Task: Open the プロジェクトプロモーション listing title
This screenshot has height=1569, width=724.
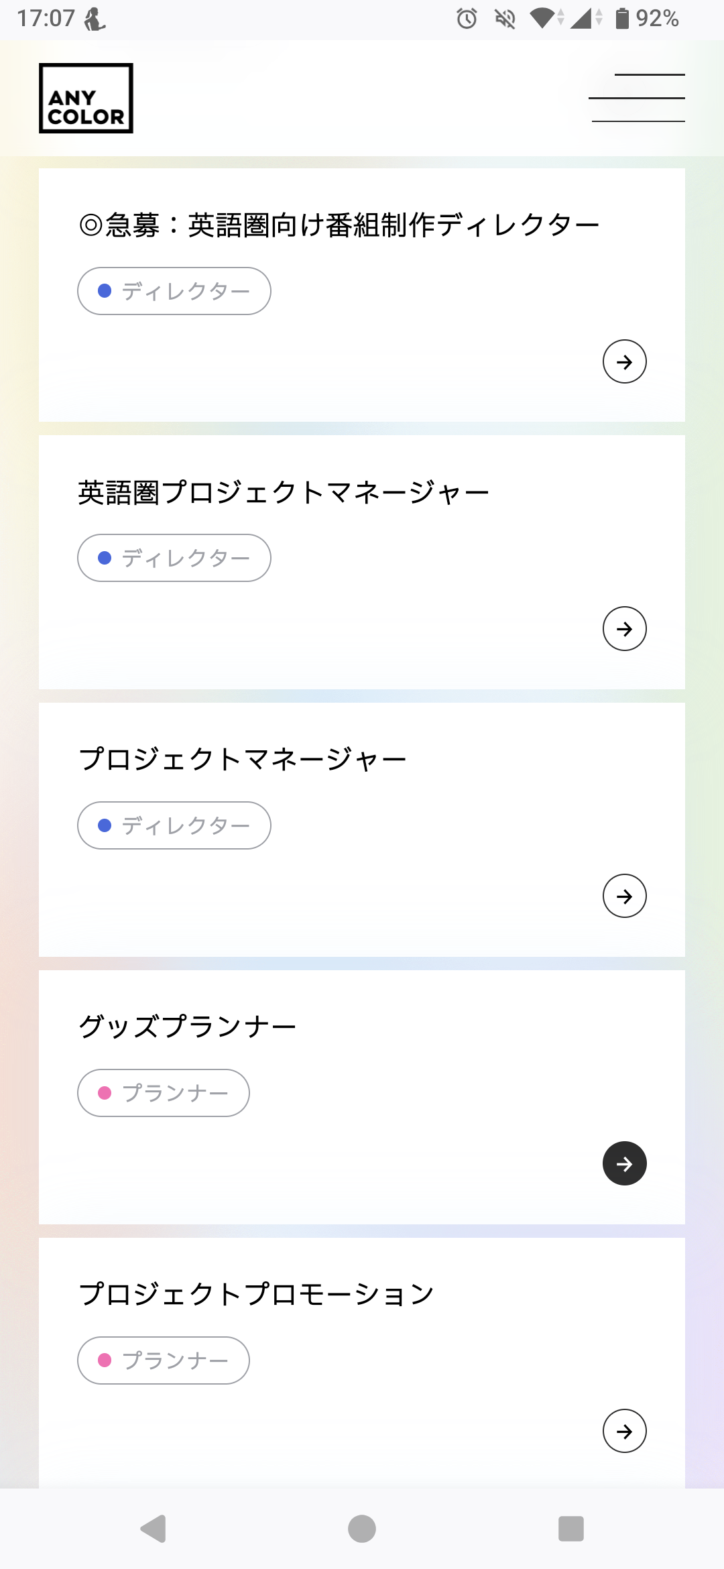Action: pyautogui.click(x=257, y=1294)
